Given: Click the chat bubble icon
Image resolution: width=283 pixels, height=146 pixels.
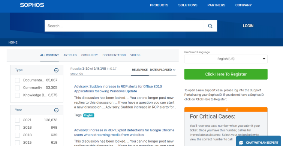Looking at the screenshot, I should click(241, 143).
